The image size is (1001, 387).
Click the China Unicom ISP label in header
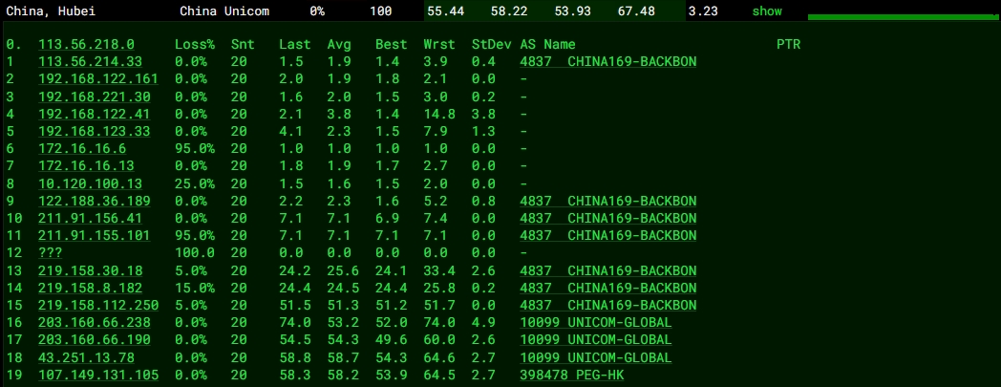(x=224, y=11)
